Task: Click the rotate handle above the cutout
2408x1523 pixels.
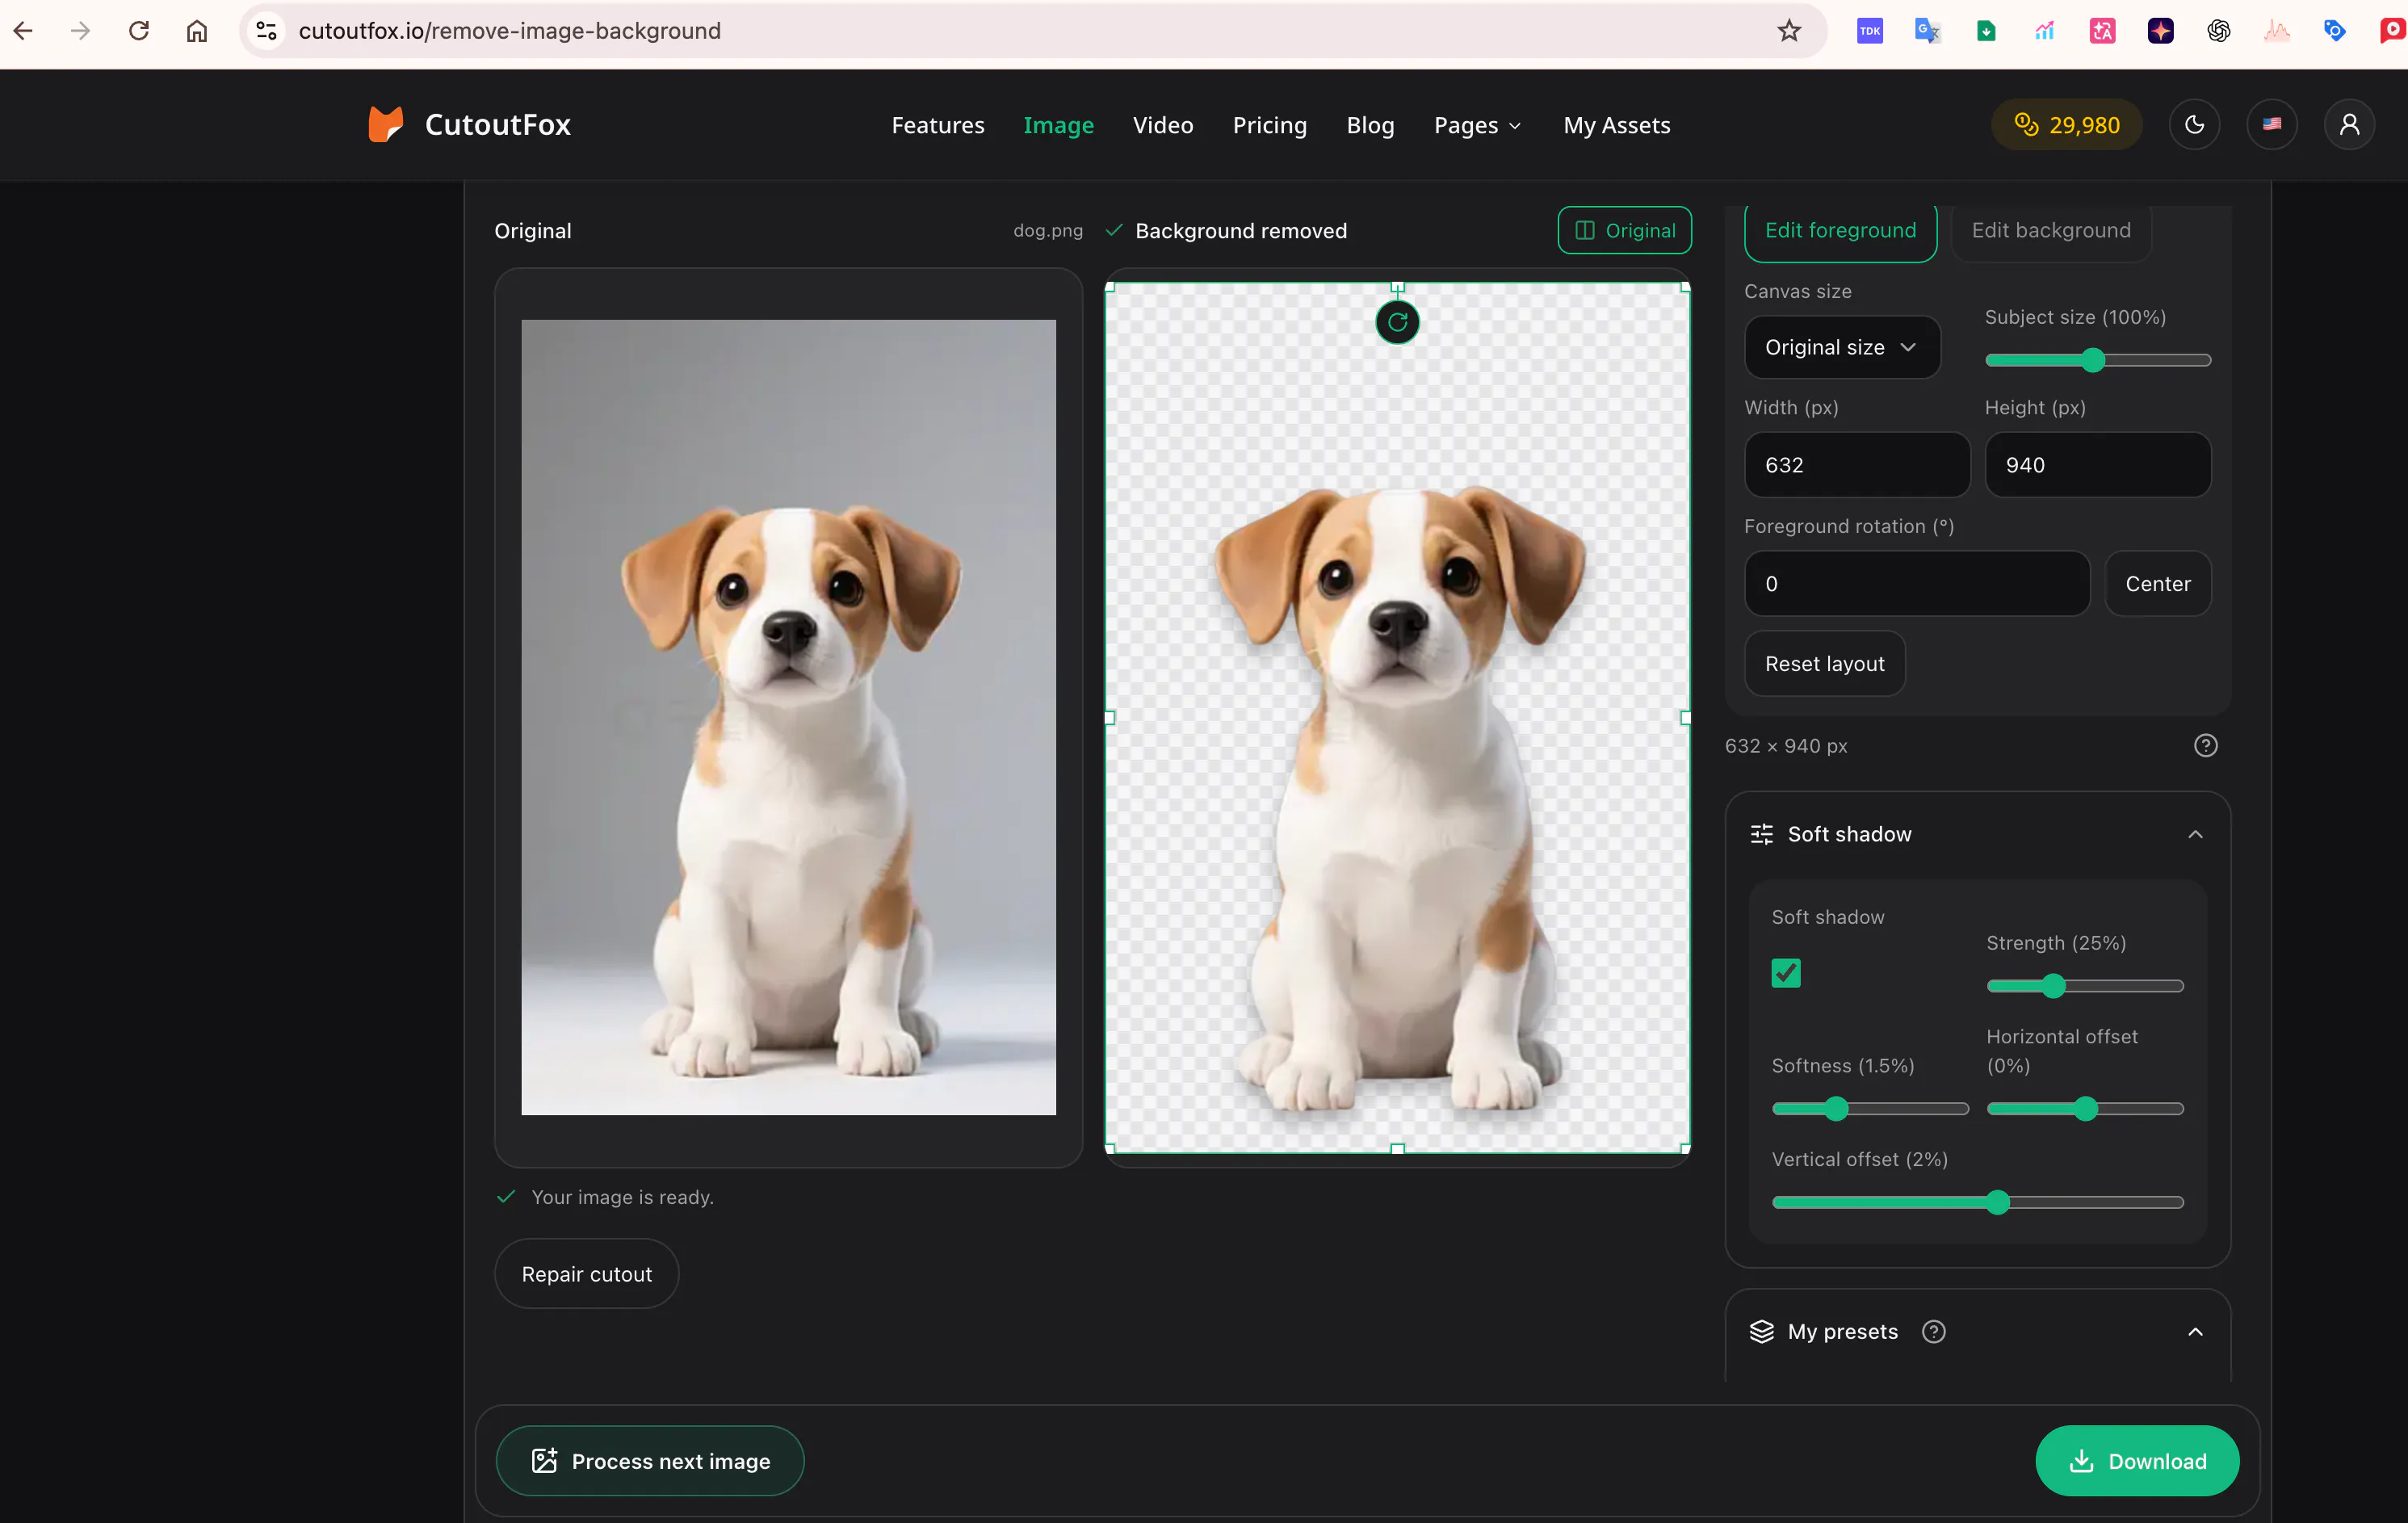Action: point(1397,322)
